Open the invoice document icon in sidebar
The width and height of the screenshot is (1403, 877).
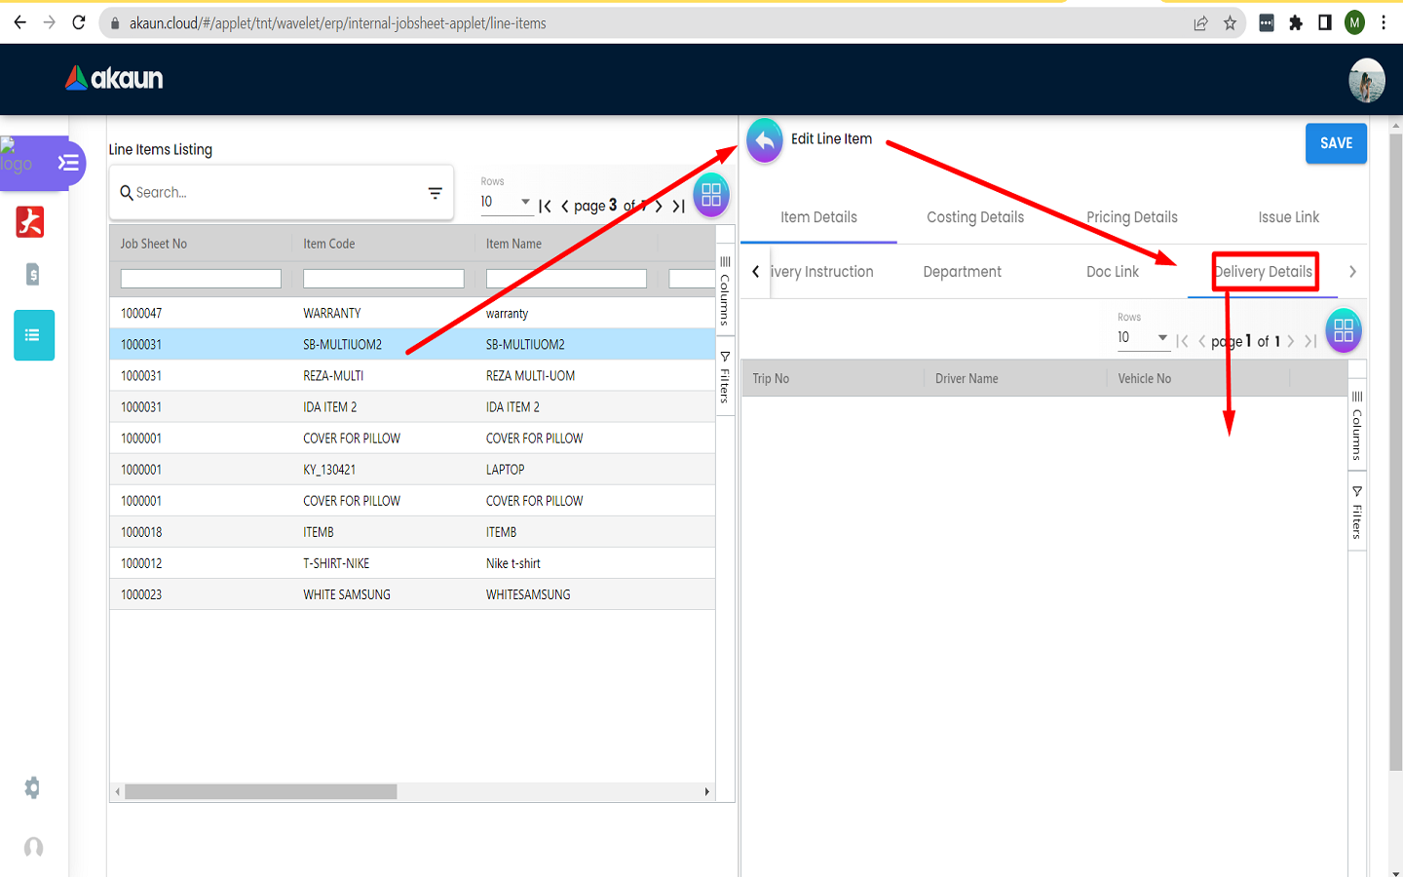click(32, 275)
